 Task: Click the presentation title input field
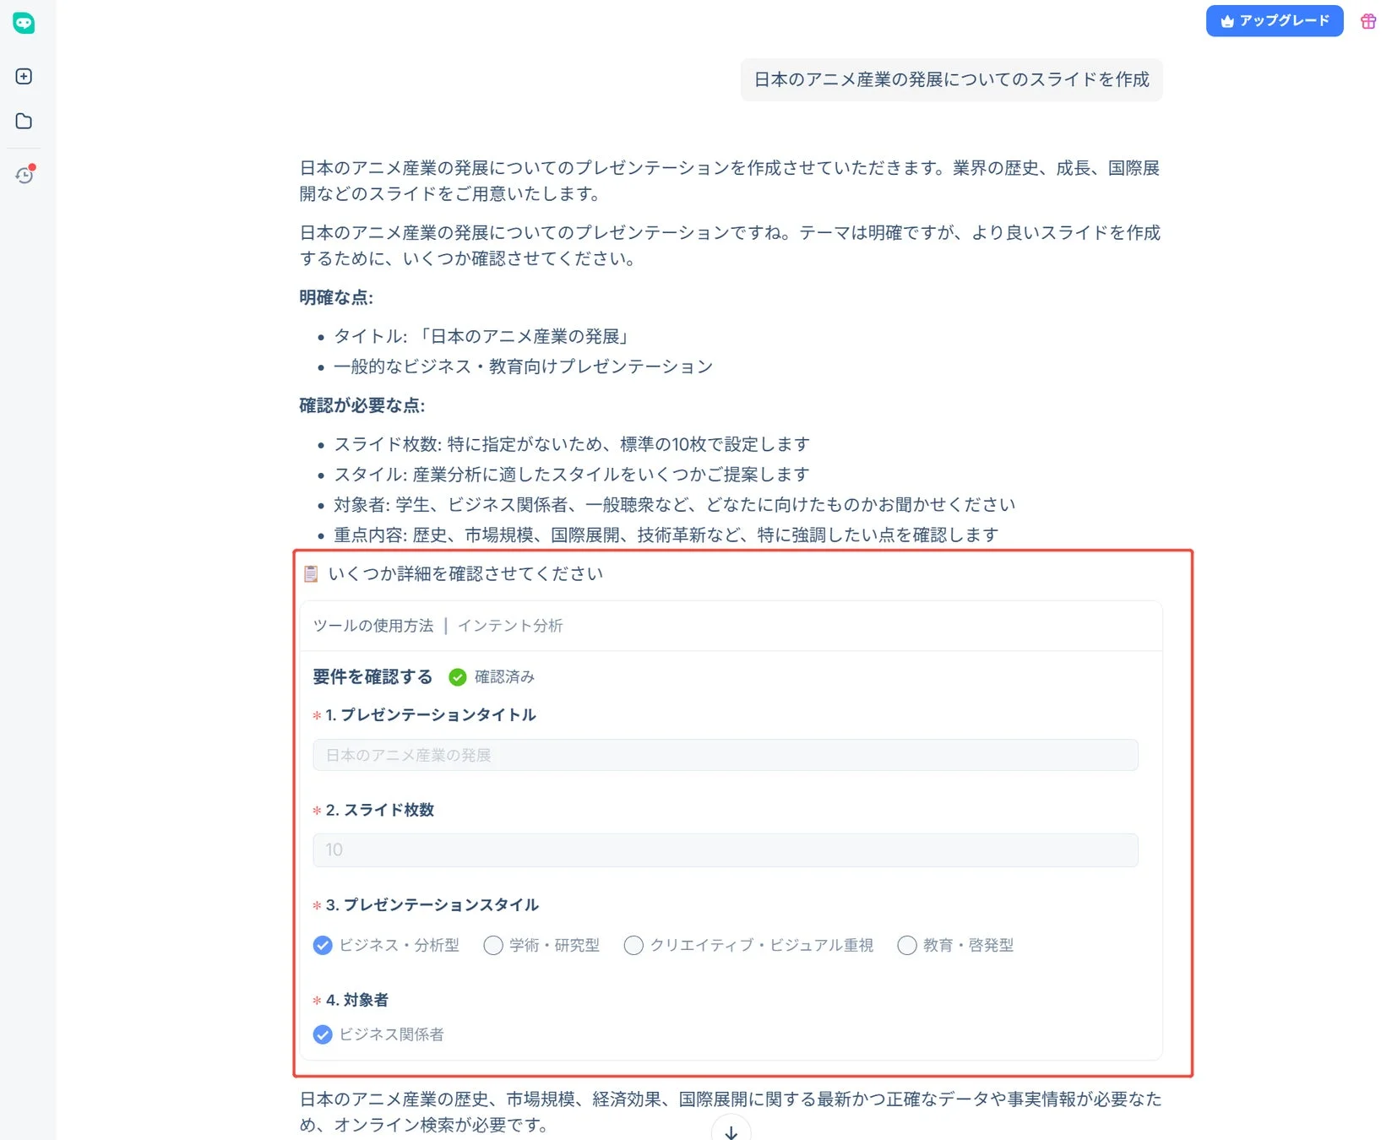click(725, 755)
